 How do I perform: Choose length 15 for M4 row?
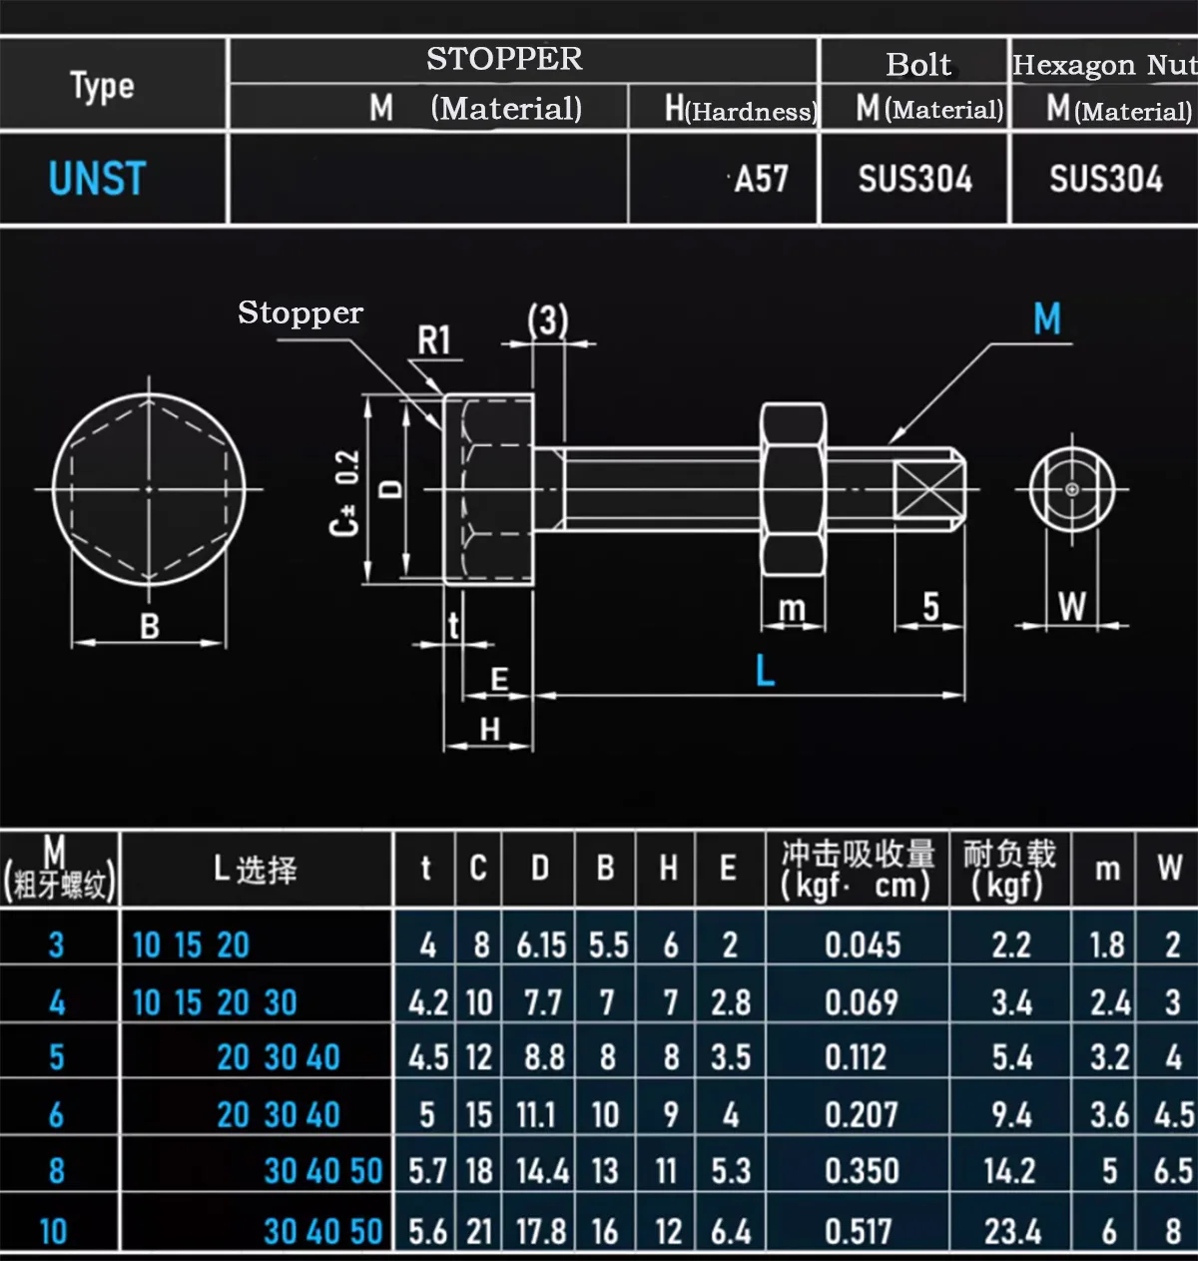[x=188, y=1002]
